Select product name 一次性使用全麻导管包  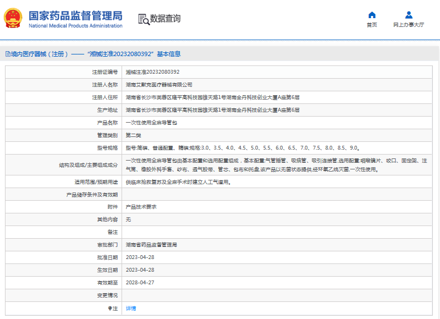pyautogui.click(x=151, y=123)
